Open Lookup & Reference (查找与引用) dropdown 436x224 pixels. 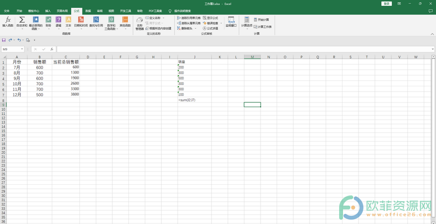click(96, 23)
